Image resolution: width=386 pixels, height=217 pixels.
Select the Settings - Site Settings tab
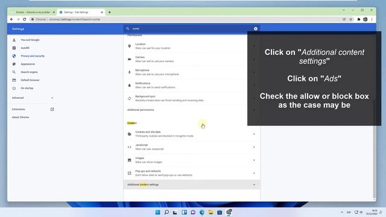pos(81,12)
